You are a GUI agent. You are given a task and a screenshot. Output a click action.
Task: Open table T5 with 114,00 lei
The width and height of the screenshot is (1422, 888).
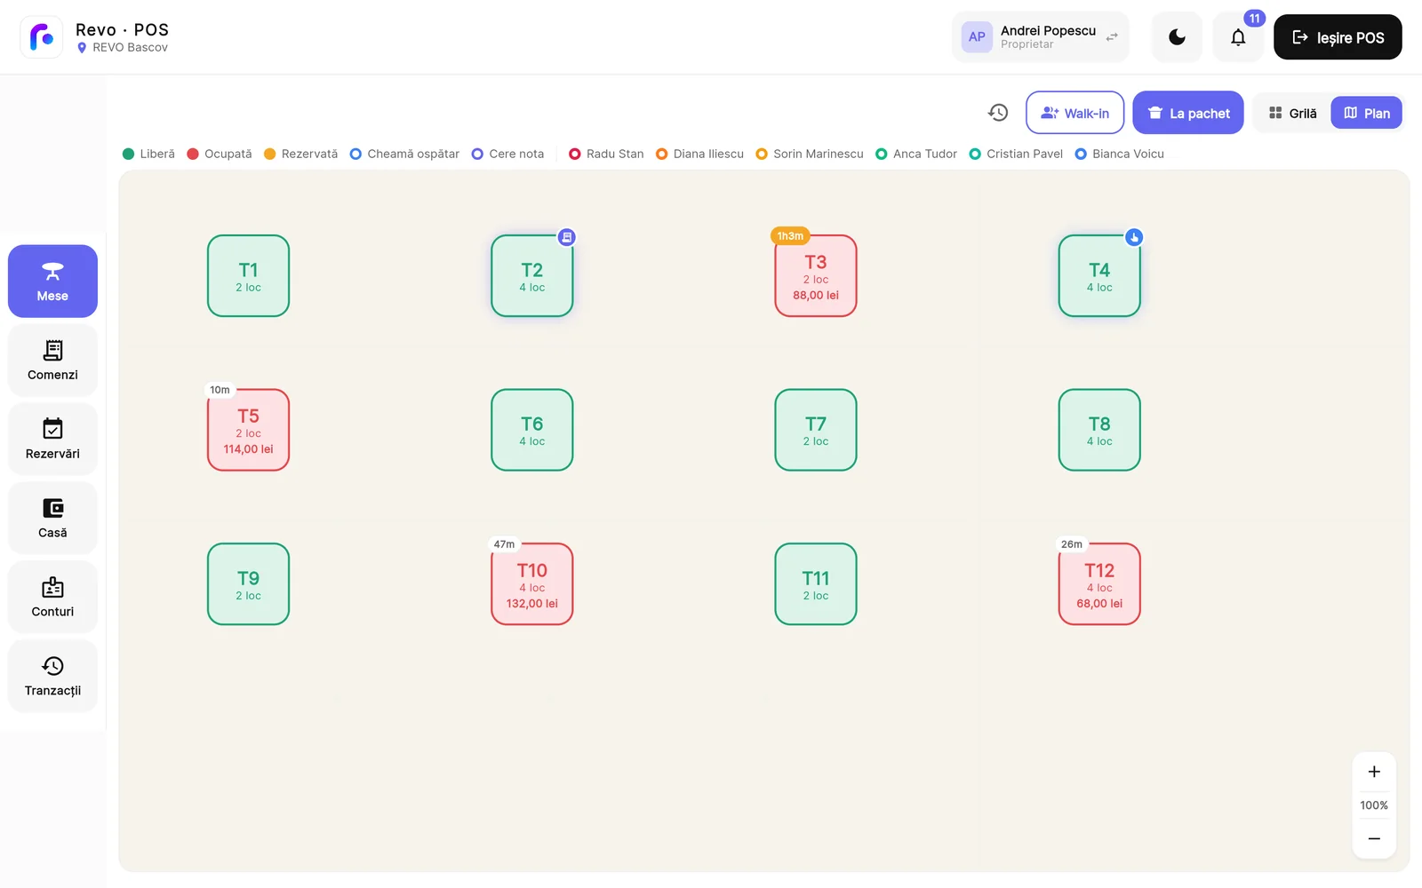248,430
